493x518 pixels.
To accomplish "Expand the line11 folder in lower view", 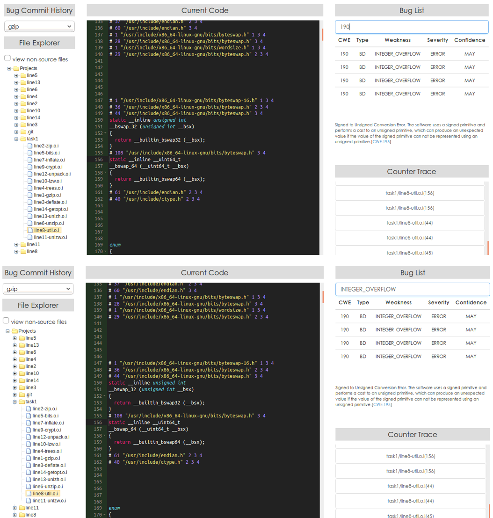I will (15, 508).
